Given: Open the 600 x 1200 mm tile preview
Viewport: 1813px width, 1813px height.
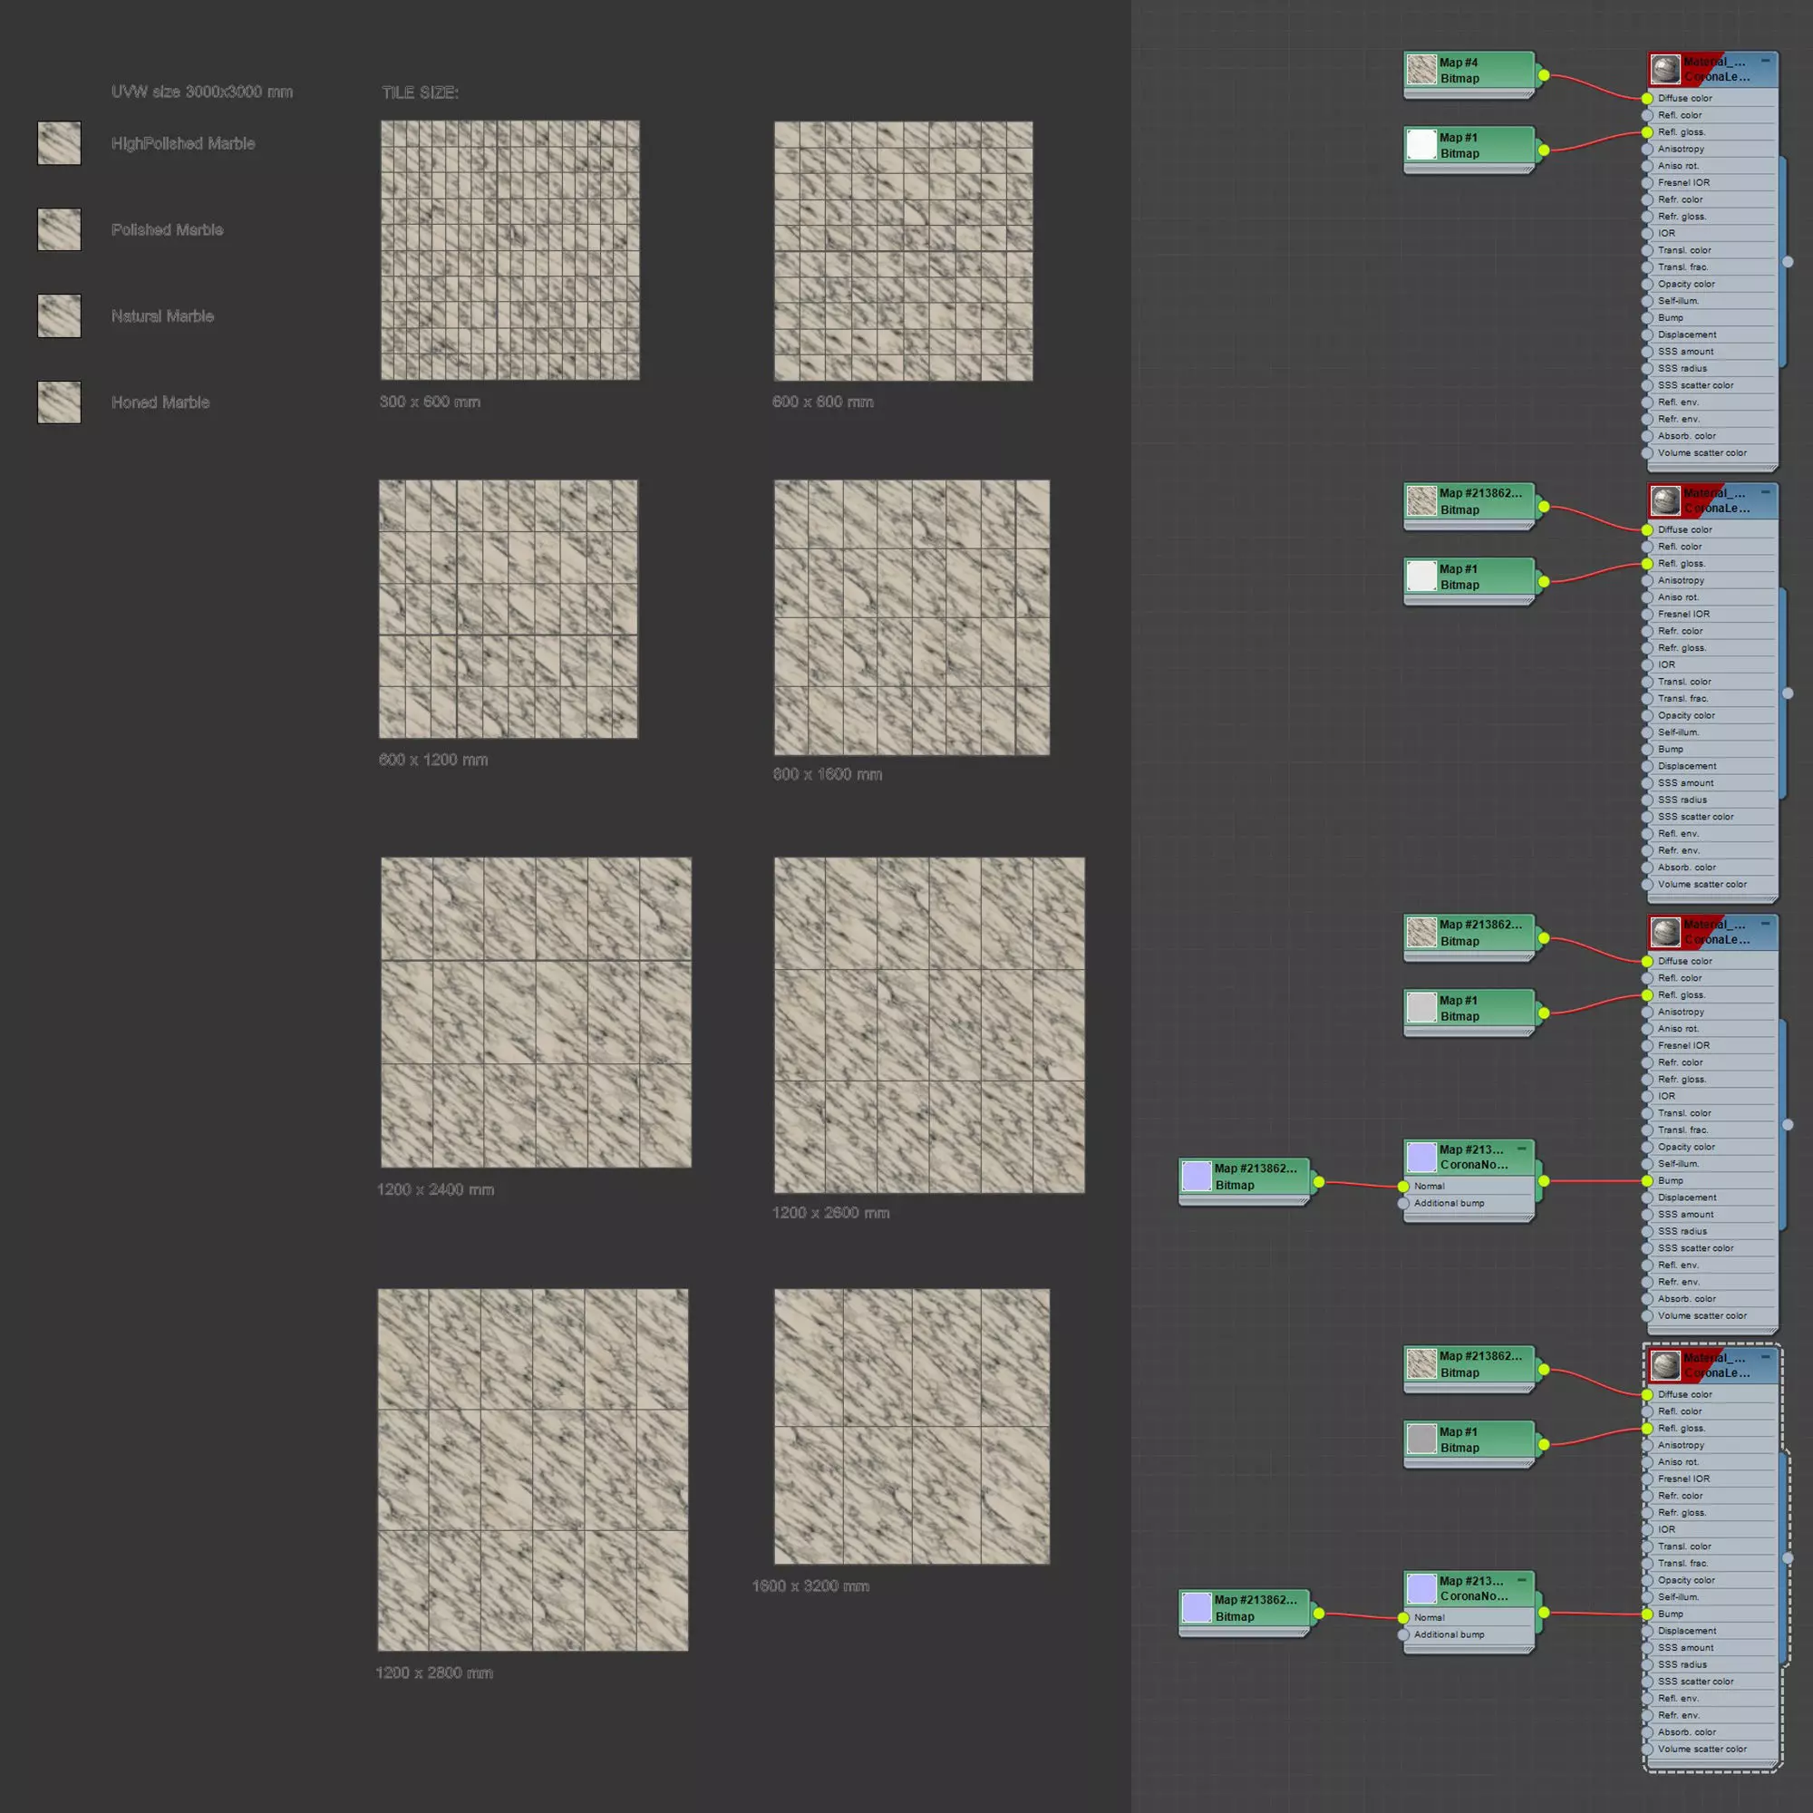Looking at the screenshot, I should click(x=508, y=609).
